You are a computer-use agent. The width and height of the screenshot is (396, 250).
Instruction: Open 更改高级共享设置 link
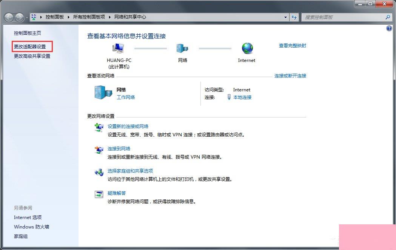32,56
